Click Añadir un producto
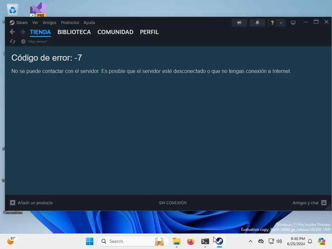Screen dimensions: 332x249 coord(35,203)
